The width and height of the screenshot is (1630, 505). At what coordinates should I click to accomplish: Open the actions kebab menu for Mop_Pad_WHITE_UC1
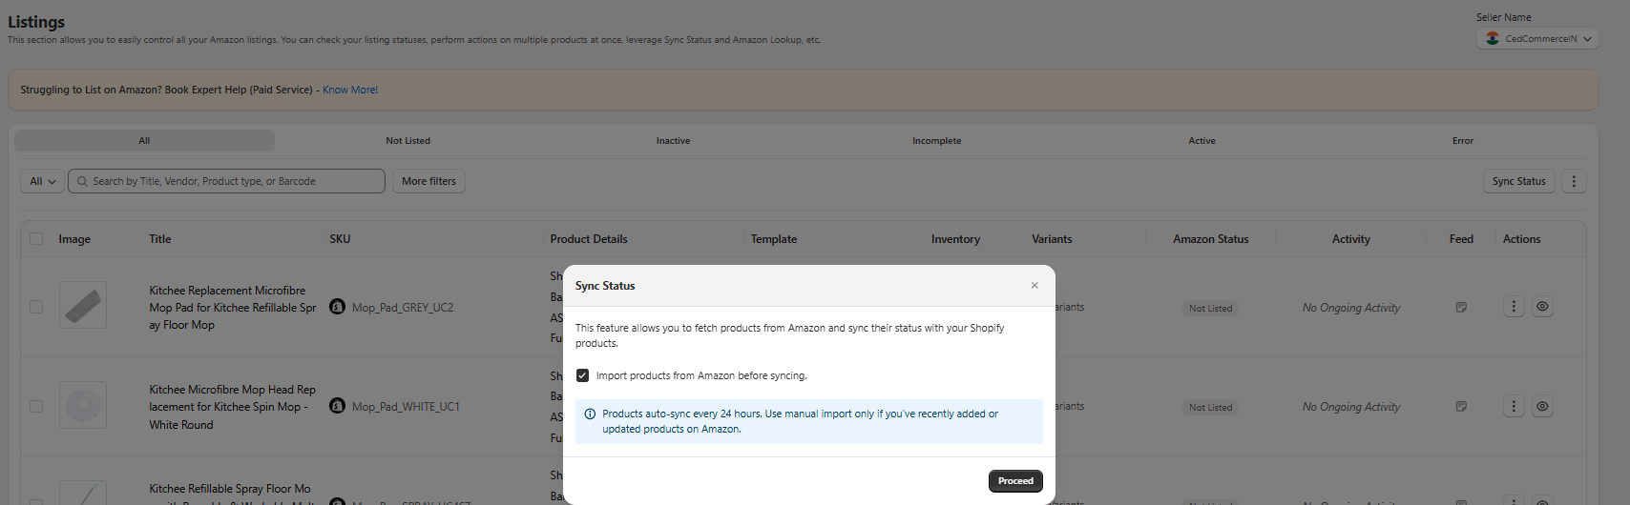point(1514,406)
